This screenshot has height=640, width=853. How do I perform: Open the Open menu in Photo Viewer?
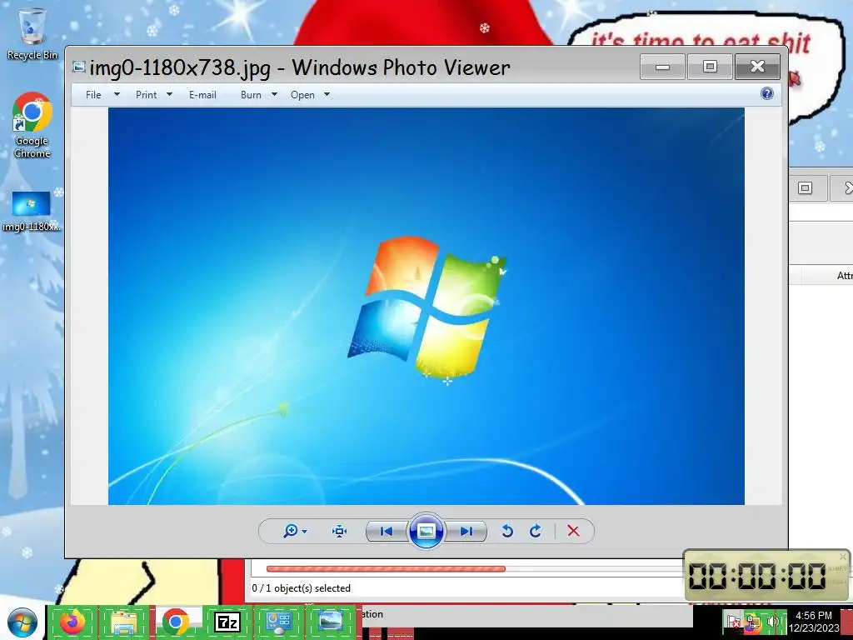point(302,95)
